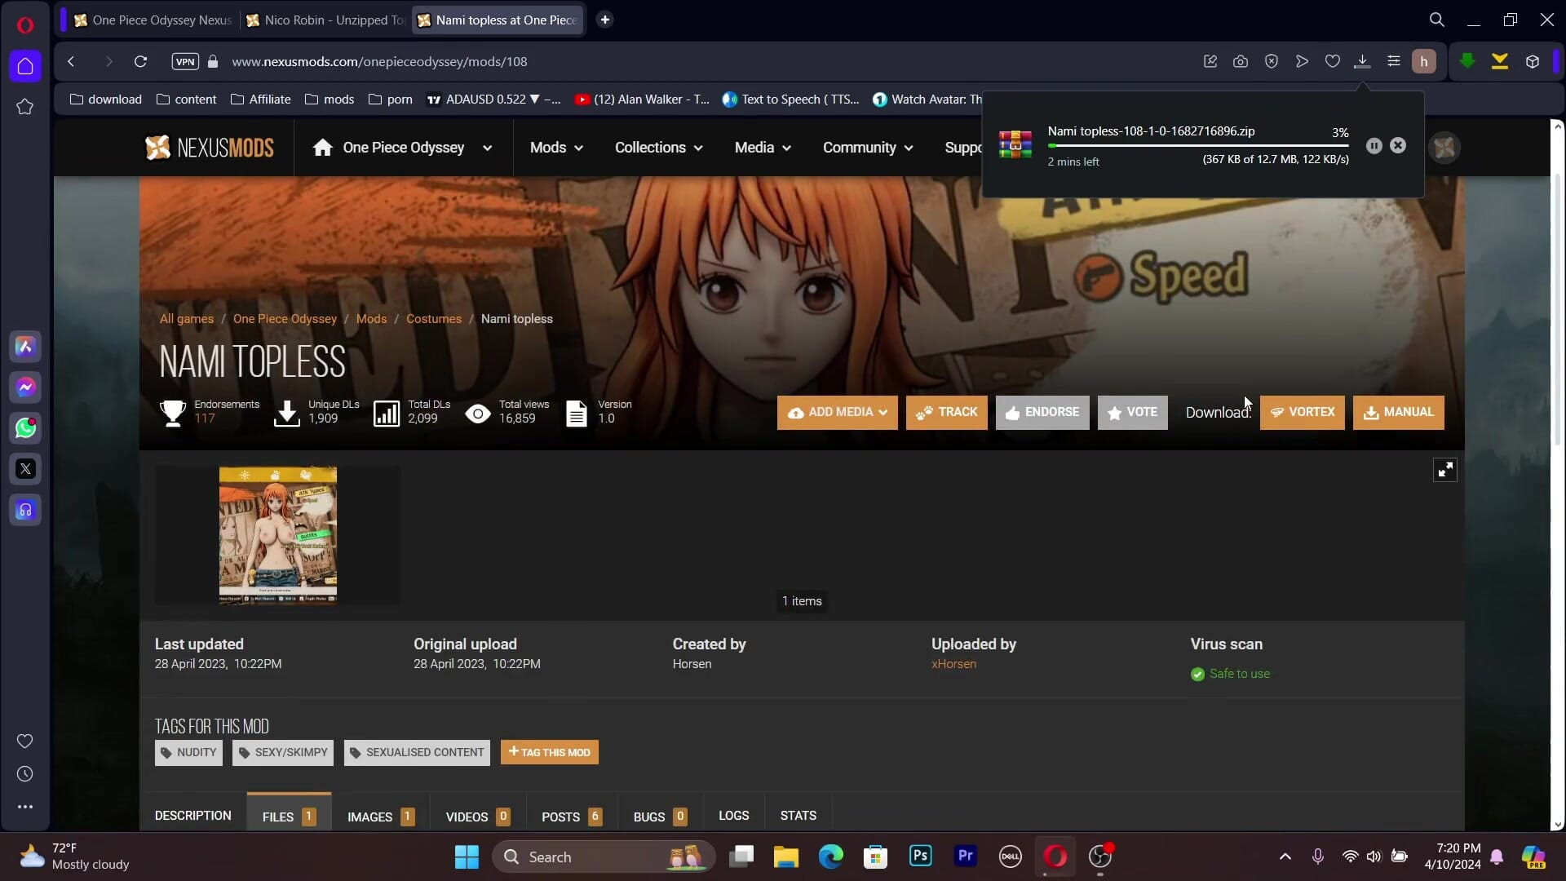
Task: Open the xHorsen uploader link
Action: 953,664
